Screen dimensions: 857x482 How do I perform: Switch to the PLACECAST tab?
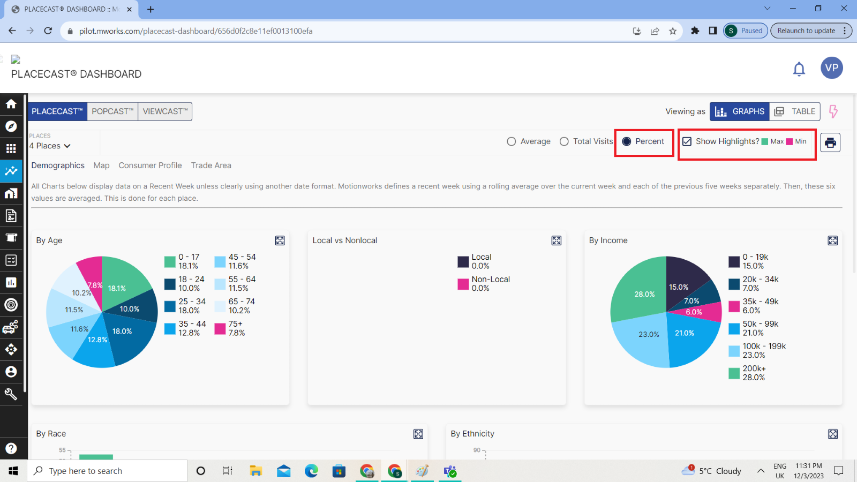(57, 111)
